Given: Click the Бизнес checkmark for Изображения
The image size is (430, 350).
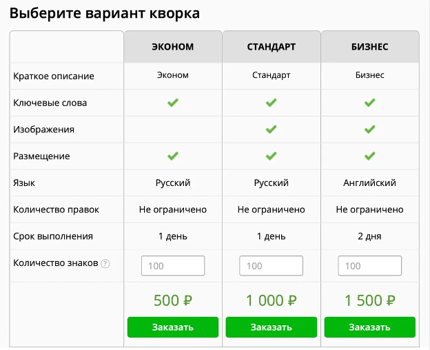Looking at the screenshot, I should click(370, 129).
